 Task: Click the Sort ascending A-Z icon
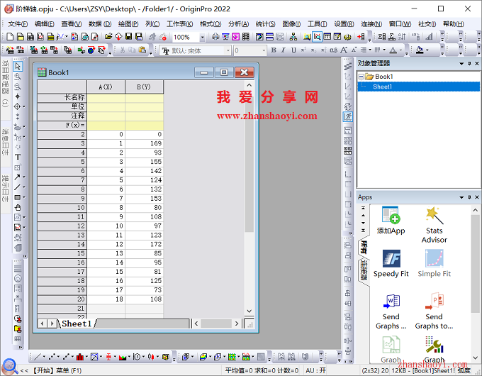pyautogui.click(x=402, y=37)
